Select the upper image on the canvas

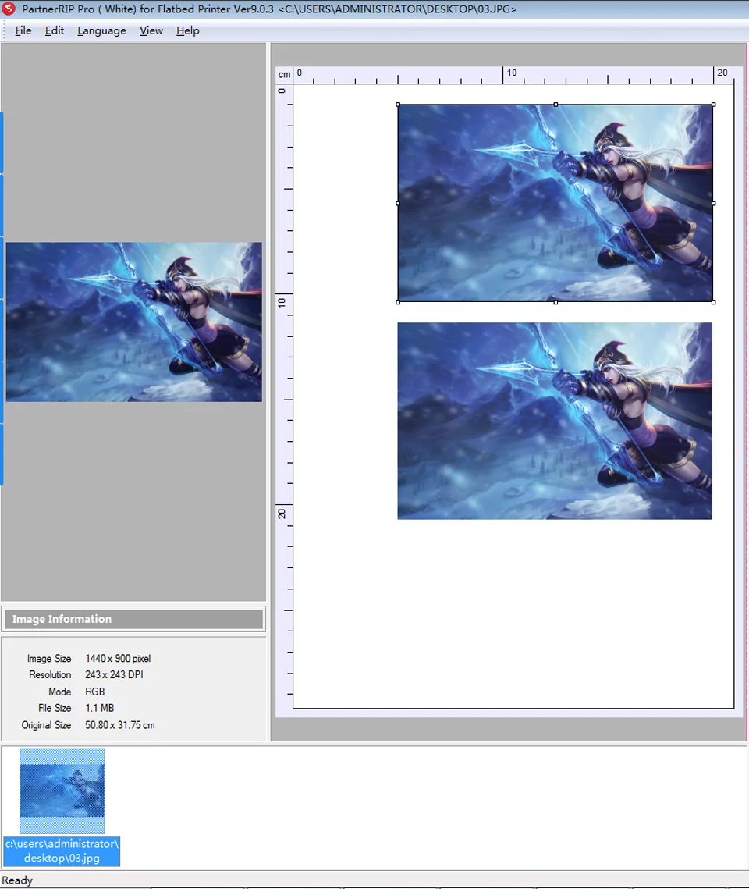click(x=556, y=203)
